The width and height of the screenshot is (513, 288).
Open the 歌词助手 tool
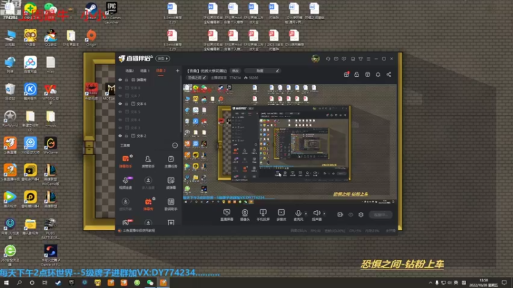click(171, 204)
